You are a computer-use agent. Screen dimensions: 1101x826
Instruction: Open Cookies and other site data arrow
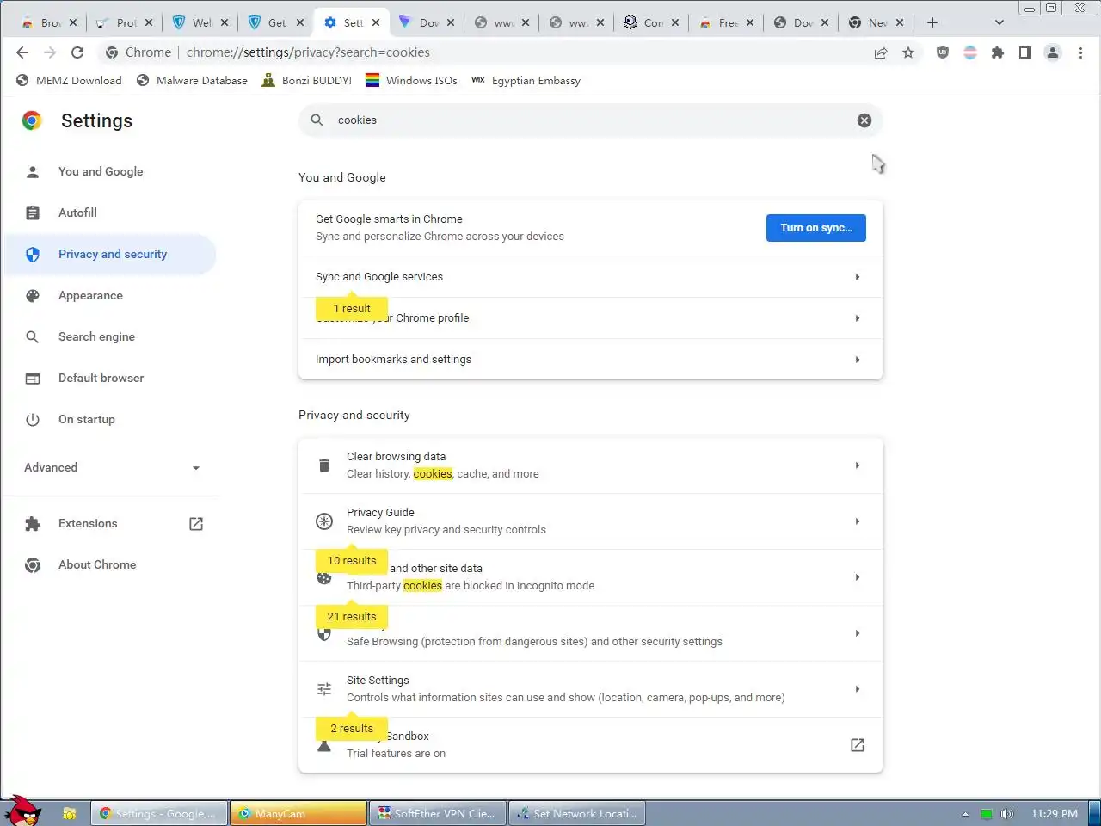858,577
